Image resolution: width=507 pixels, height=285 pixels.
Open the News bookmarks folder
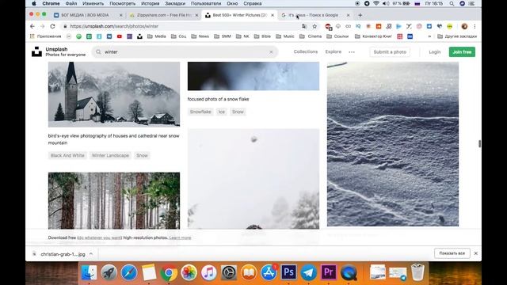coord(200,36)
